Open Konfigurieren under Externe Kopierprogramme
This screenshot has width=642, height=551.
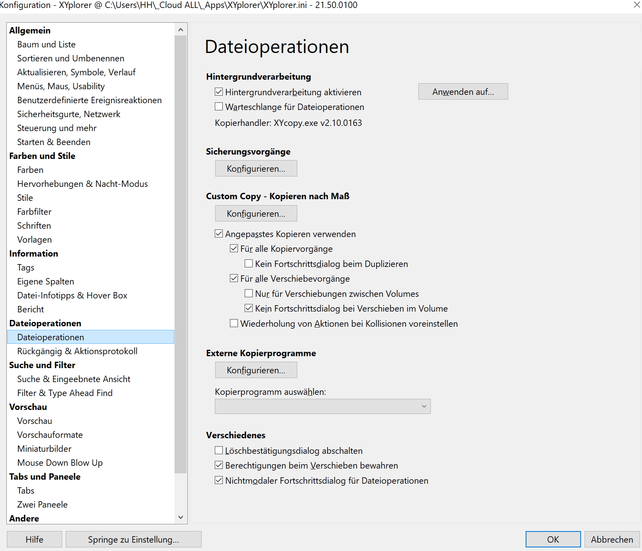pos(256,370)
